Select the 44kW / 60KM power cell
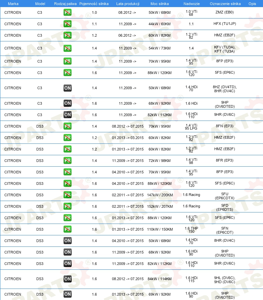 [x=159, y=24]
